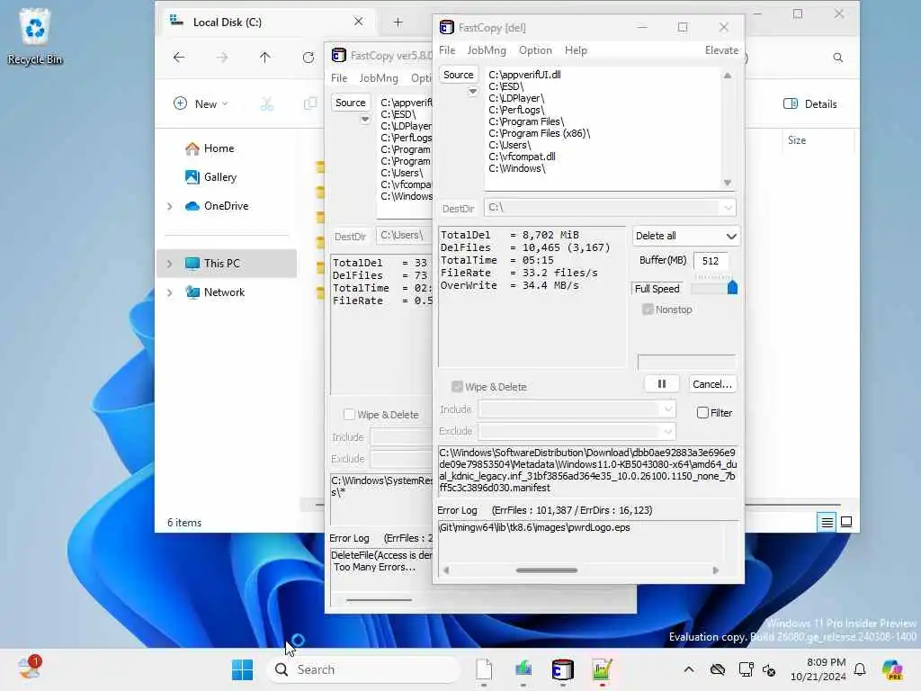The image size is (921, 691).
Task: Open the Delete all mode dropdown
Action: pyautogui.click(x=685, y=237)
